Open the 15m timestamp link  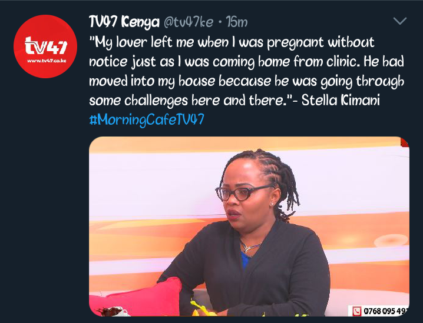pos(237,22)
